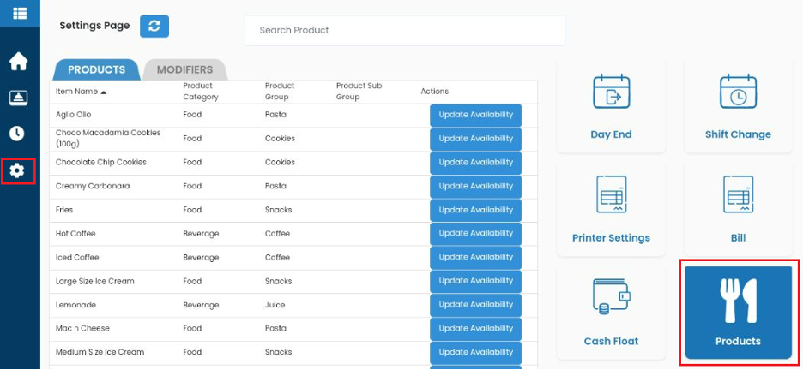803x370 pixels.
Task: Click the Search Product field
Action: coord(405,31)
